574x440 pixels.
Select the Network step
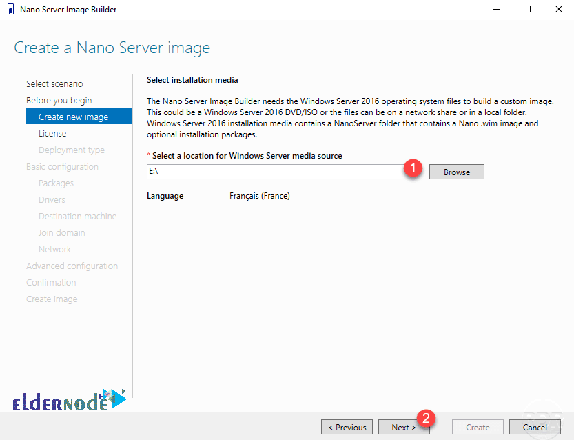(54, 249)
